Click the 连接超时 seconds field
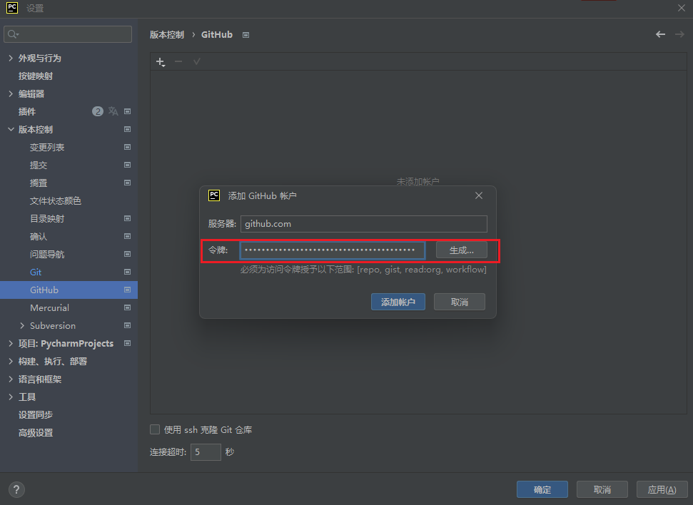The width and height of the screenshot is (693, 505). [206, 452]
